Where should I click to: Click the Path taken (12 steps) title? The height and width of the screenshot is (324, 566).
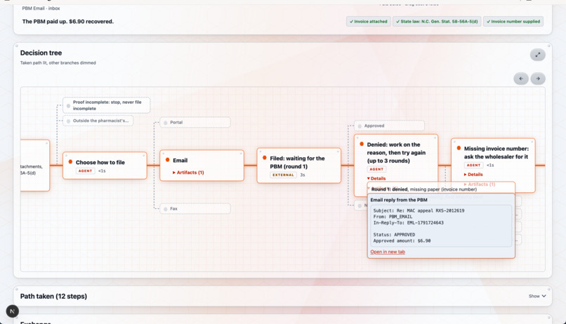tap(53, 296)
